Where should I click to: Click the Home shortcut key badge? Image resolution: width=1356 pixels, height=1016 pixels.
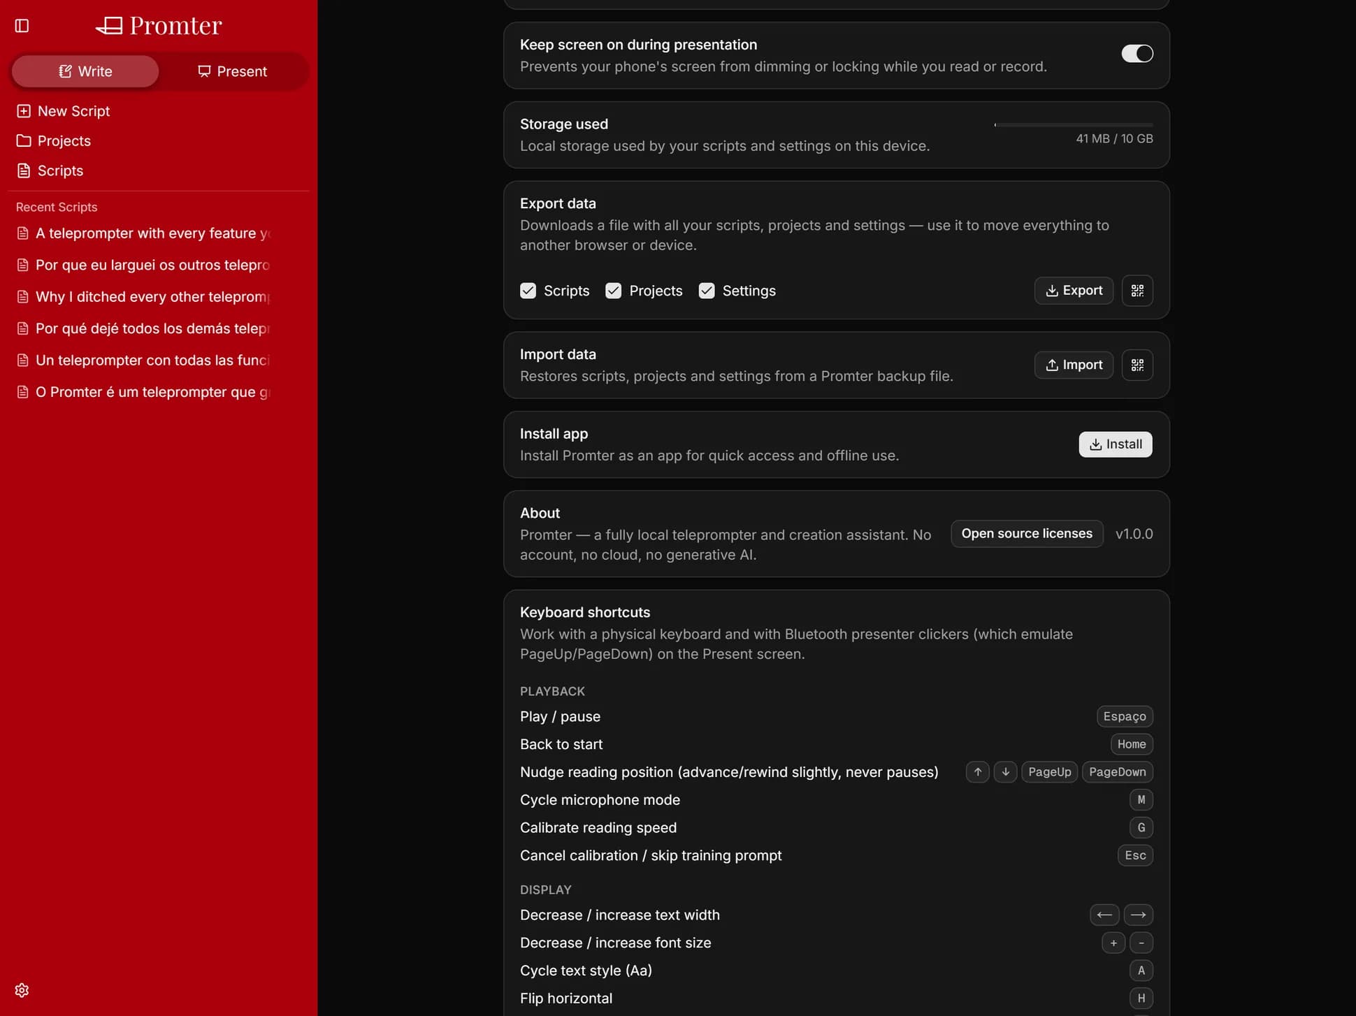(x=1132, y=744)
